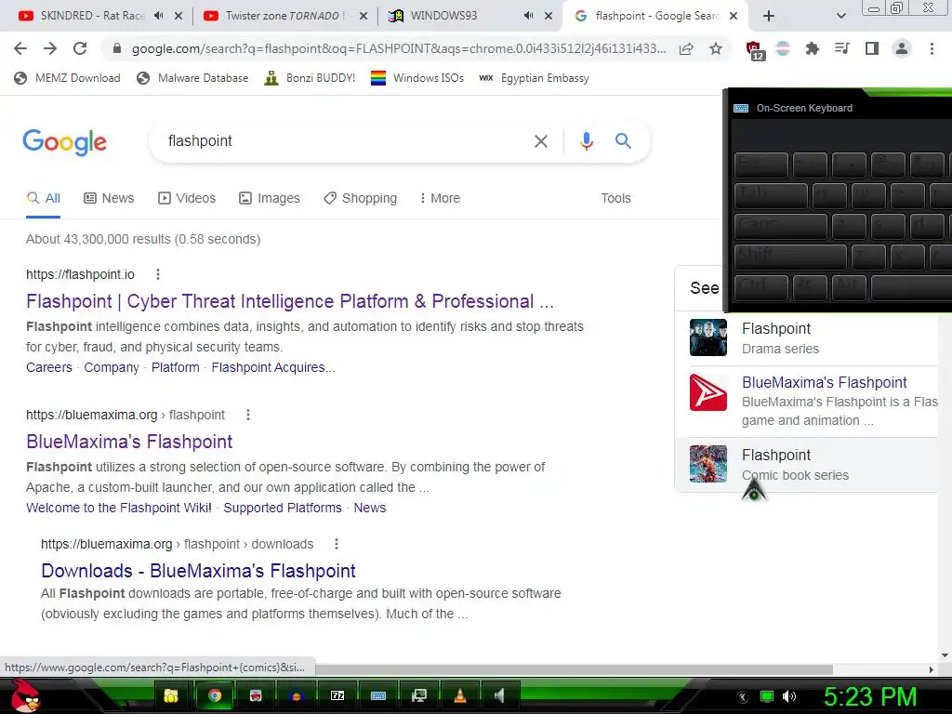Open the Platform sitelink
Viewport: 952px width, 714px height.
click(x=176, y=367)
